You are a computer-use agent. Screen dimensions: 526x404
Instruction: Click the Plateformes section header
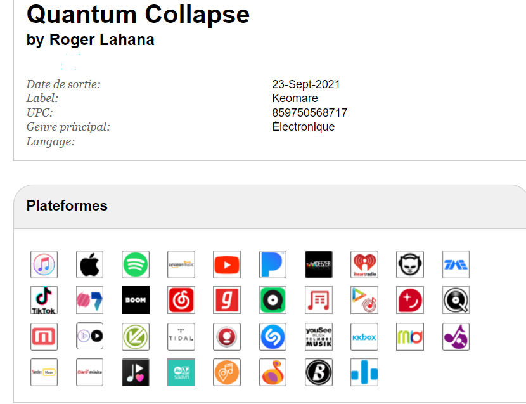pos(67,205)
